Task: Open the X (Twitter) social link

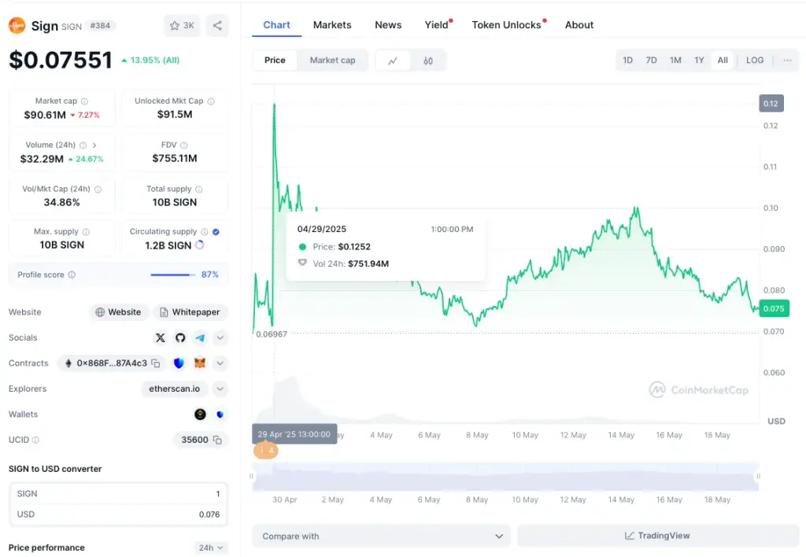Action: pyautogui.click(x=161, y=338)
